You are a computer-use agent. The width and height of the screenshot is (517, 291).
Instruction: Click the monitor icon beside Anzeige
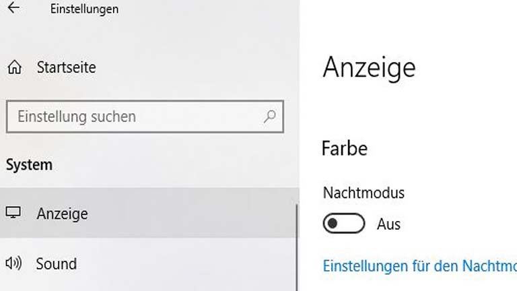13,214
